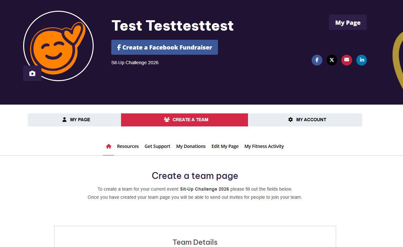The image size is (403, 247).
Task: View My Donations section
Action: tap(191, 146)
